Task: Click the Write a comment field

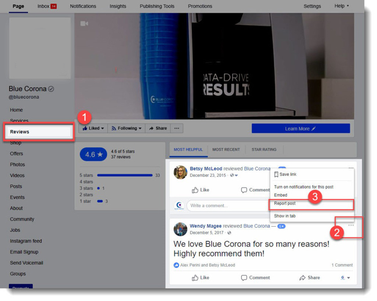Action: pyautogui.click(x=227, y=206)
